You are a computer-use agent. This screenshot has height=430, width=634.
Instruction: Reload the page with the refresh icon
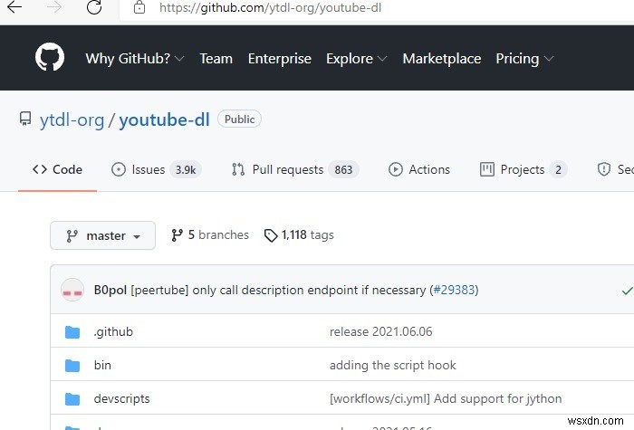pos(94,8)
